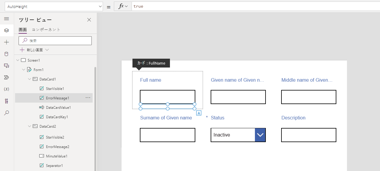Collapse the Form1 node
This screenshot has width=380, height=171.
click(24, 70)
